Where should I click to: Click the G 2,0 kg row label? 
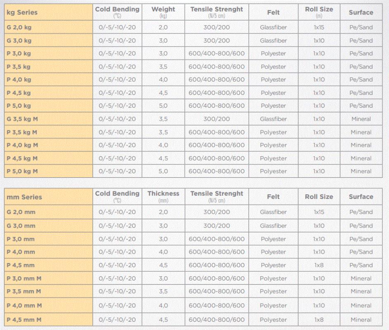[19, 27]
